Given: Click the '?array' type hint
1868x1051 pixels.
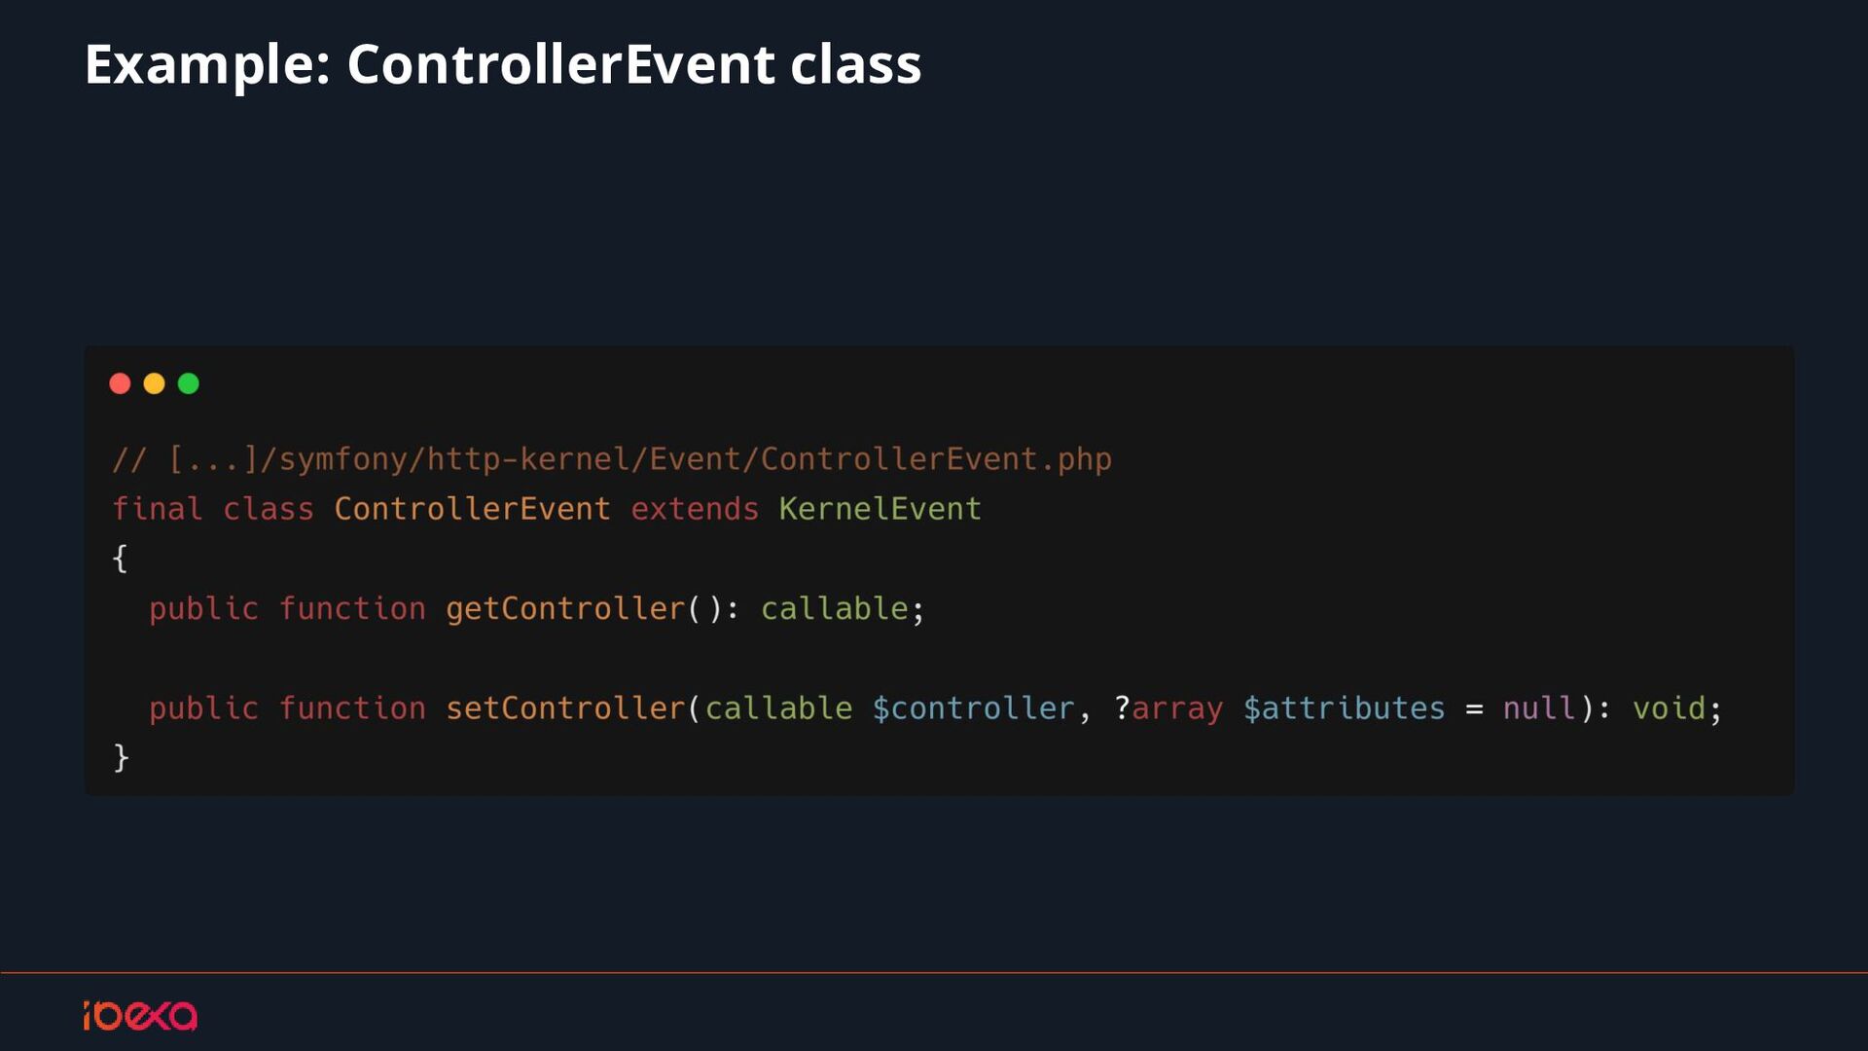Looking at the screenshot, I should pyautogui.click(x=1168, y=707).
